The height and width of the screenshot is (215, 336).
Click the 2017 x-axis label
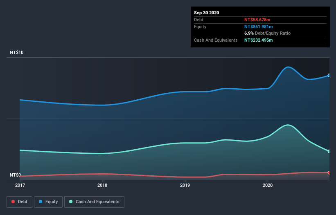[x=20, y=185]
